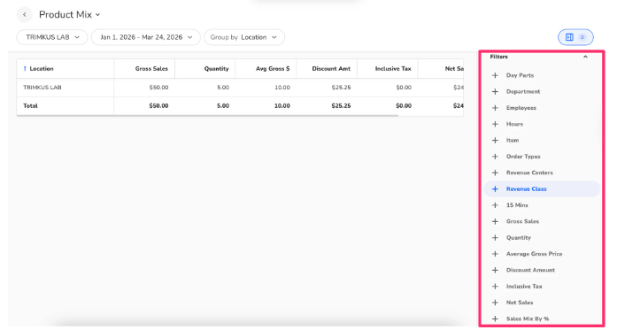Select the Department filter label
The height and width of the screenshot is (330, 617).
click(x=523, y=91)
